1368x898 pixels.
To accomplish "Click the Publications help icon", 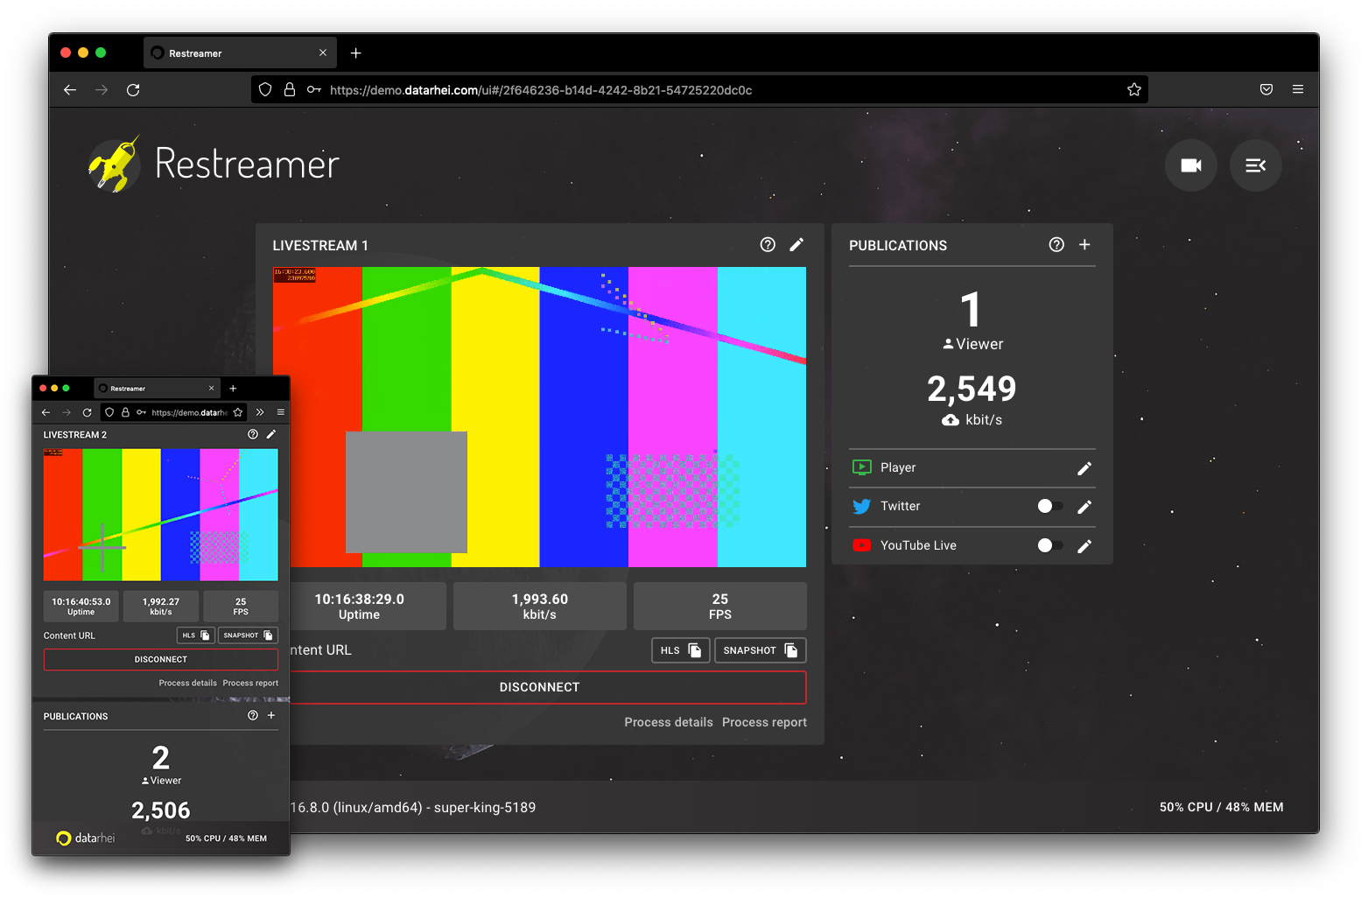I will coord(1056,245).
